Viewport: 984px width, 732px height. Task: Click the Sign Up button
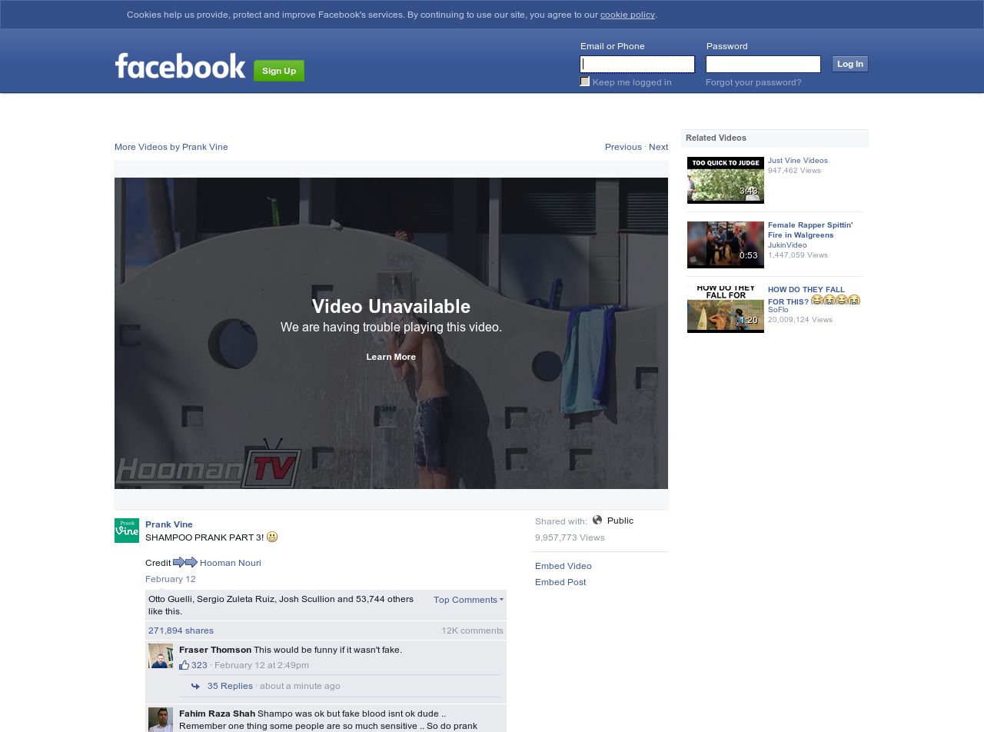[x=279, y=71]
